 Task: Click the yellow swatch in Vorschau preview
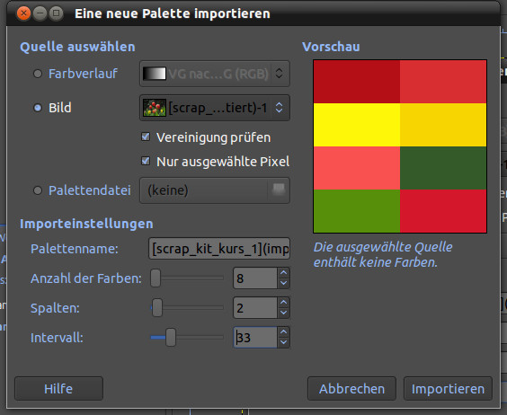[357, 125]
